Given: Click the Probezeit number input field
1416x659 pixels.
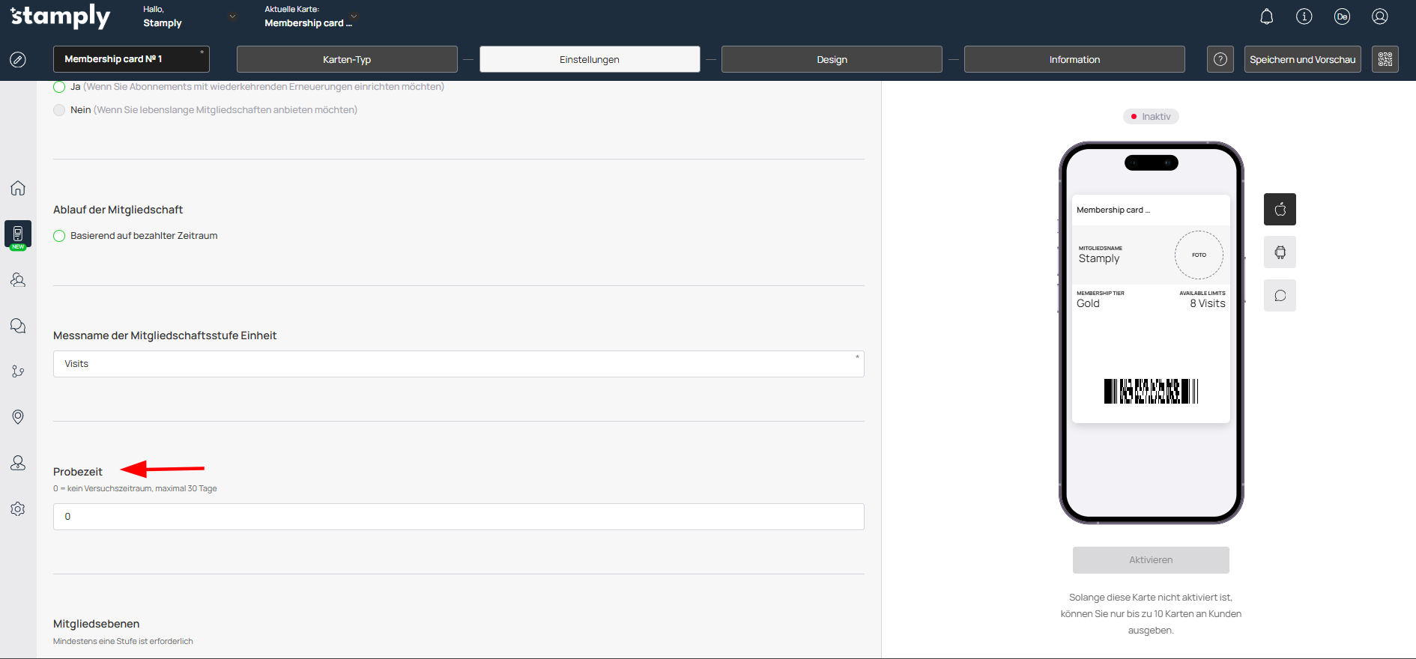Looking at the screenshot, I should [x=459, y=517].
